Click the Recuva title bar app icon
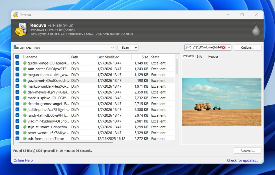 (16, 15)
